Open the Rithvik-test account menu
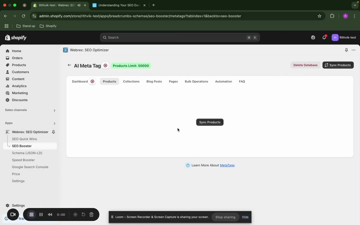Image resolution: width=360 pixels, height=225 pixels. pyautogui.click(x=344, y=37)
